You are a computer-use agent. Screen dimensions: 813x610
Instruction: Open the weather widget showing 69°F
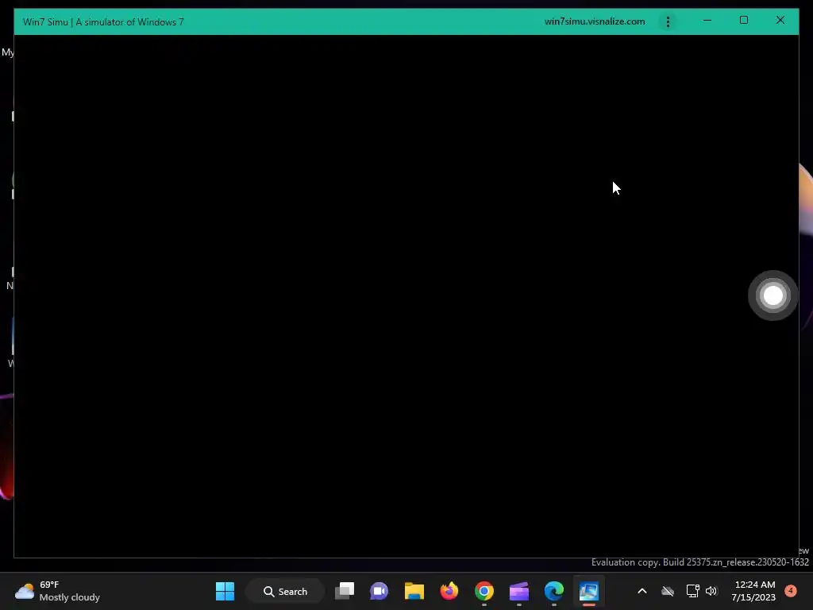[57, 591]
